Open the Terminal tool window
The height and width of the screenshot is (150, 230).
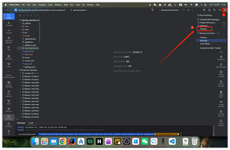point(9,117)
